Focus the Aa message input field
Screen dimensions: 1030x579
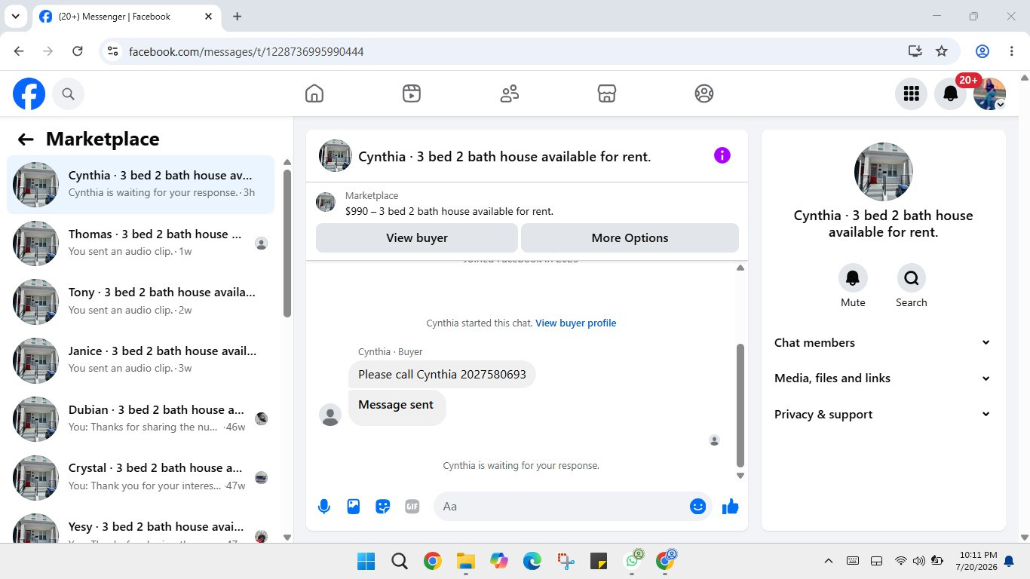click(562, 507)
